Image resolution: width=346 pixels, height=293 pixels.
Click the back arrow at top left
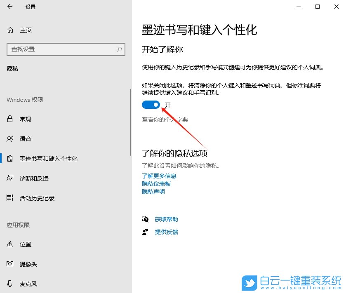9,7
